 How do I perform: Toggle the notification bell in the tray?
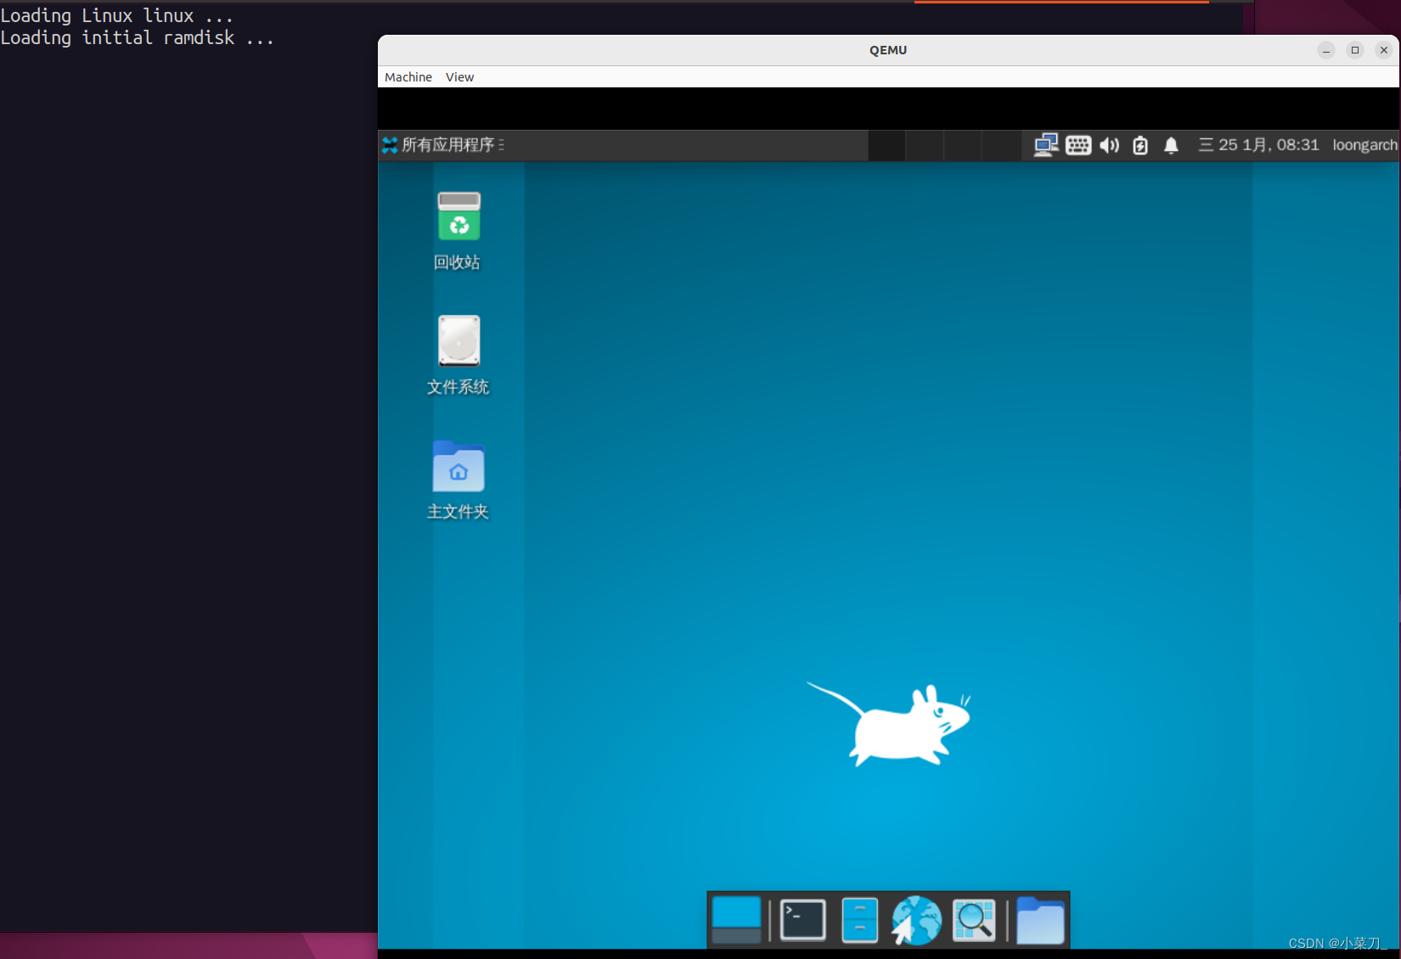coord(1171,144)
